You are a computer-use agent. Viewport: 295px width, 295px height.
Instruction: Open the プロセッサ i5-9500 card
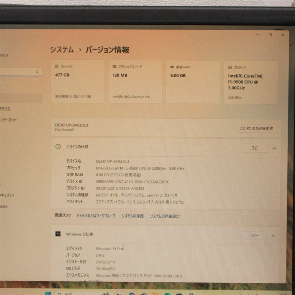pos(251,83)
